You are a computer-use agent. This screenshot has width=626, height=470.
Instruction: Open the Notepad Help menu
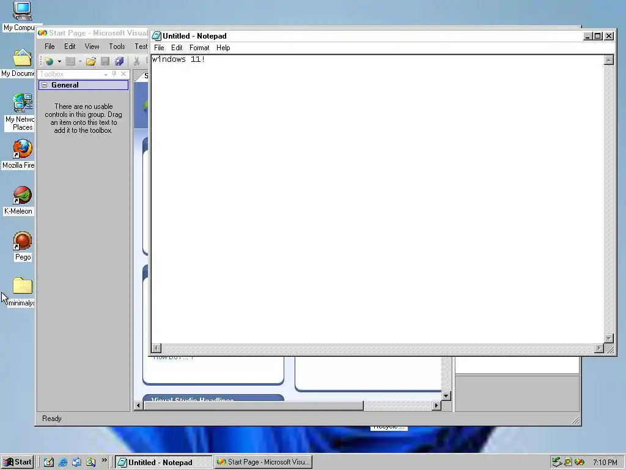click(223, 48)
